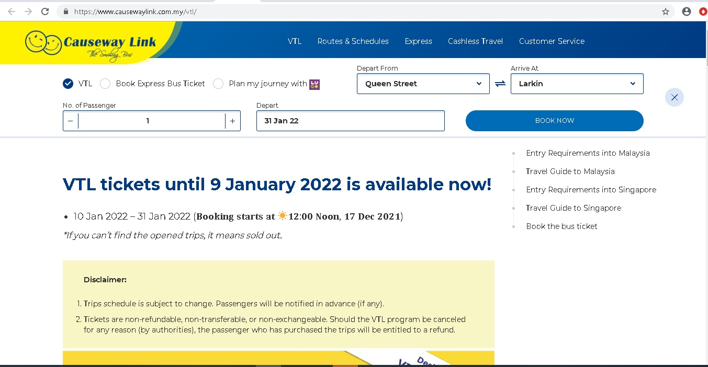Swap departure and arrival locations icon
The image size is (708, 367).
pos(500,84)
